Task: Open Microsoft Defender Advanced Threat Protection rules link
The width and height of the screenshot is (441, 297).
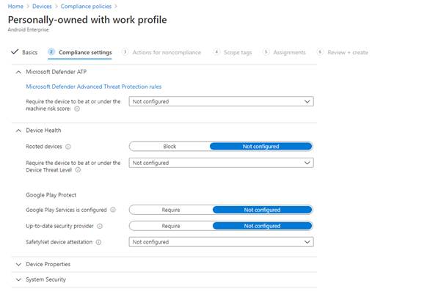Action: point(94,87)
